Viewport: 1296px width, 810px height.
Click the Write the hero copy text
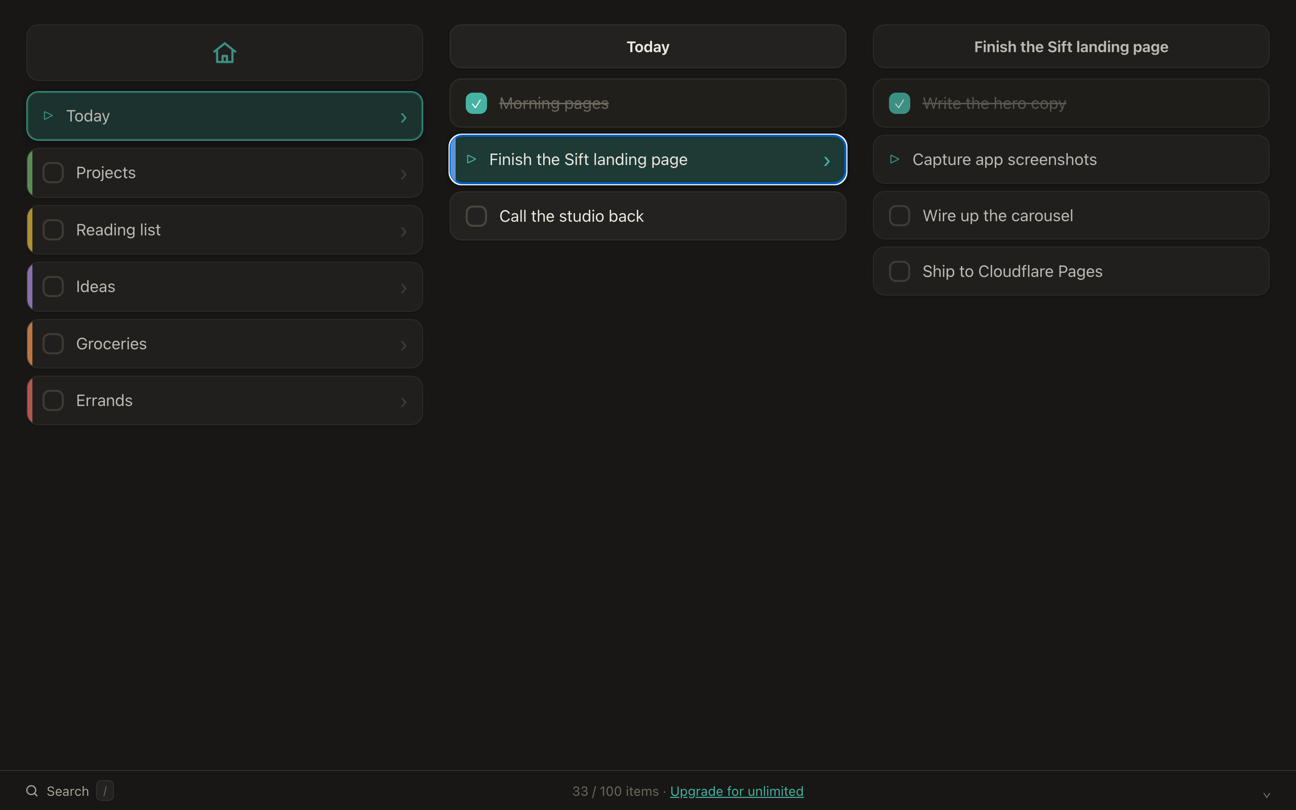994,103
